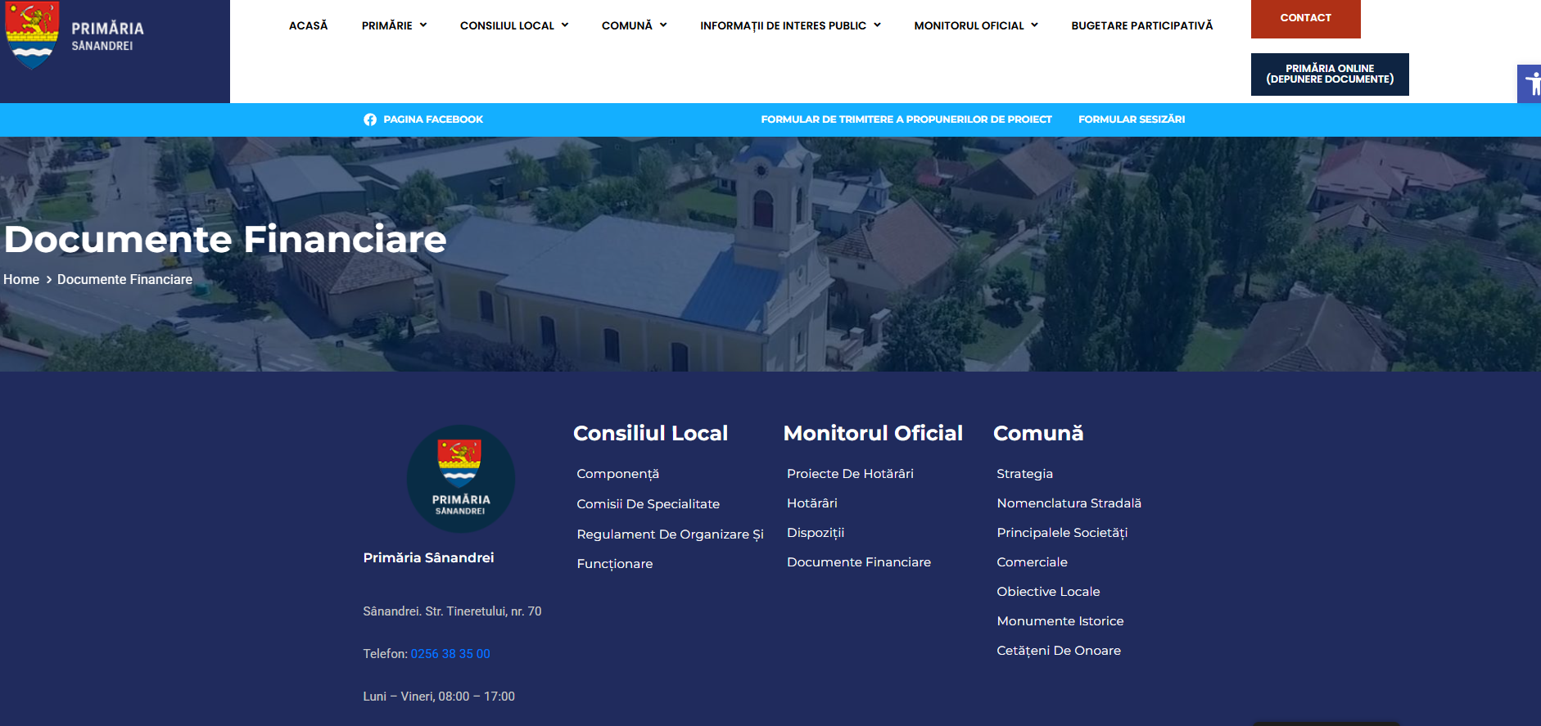1541x726 pixels.
Task: Open the Comună dropdown menu
Action: tap(634, 25)
